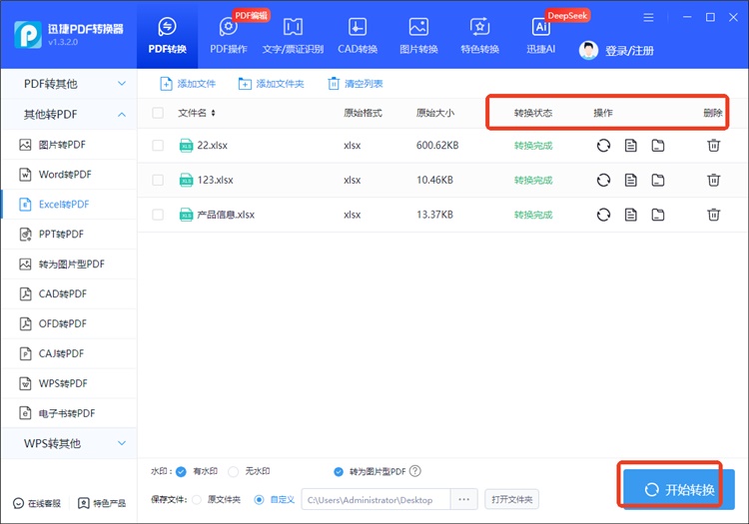
Task: Click 清空列表 button
Action: tap(355, 84)
